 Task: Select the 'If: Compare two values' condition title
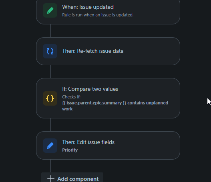pos(90,89)
